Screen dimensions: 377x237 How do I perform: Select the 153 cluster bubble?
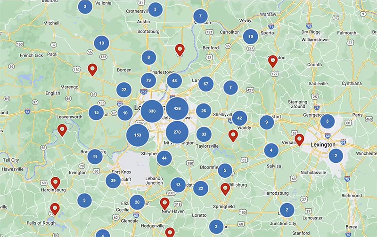tap(138, 135)
